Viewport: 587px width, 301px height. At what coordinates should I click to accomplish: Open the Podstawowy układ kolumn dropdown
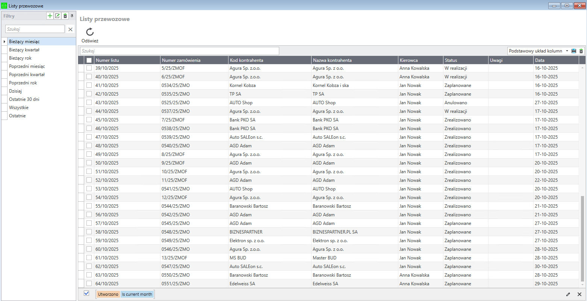[x=567, y=51]
